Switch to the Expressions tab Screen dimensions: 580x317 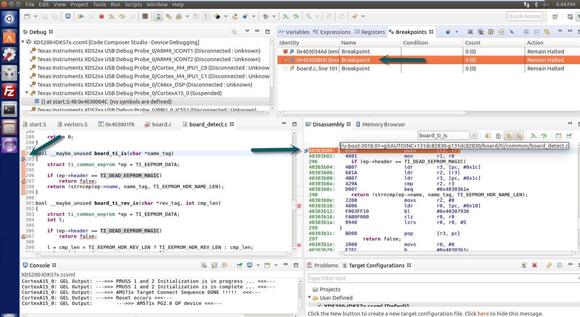[x=331, y=32]
